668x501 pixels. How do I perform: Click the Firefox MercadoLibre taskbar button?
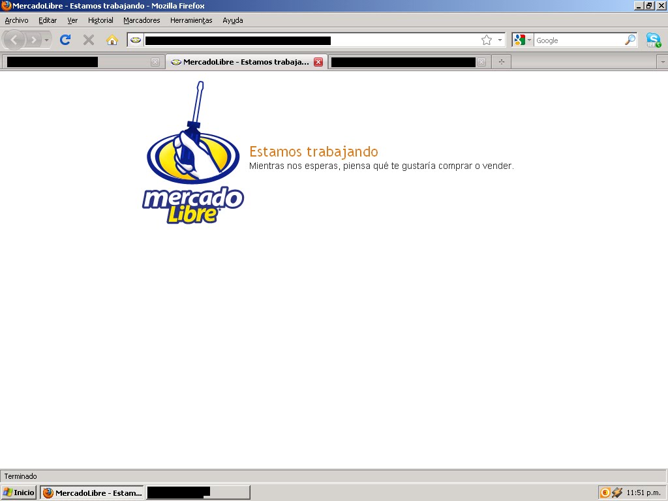[92, 493]
